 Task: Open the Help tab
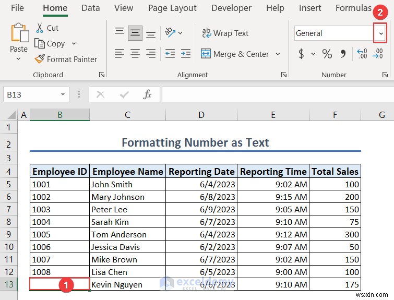pos(275,8)
